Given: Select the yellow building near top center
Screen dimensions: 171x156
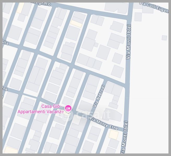Looking at the screenshot, I should point(76,24).
